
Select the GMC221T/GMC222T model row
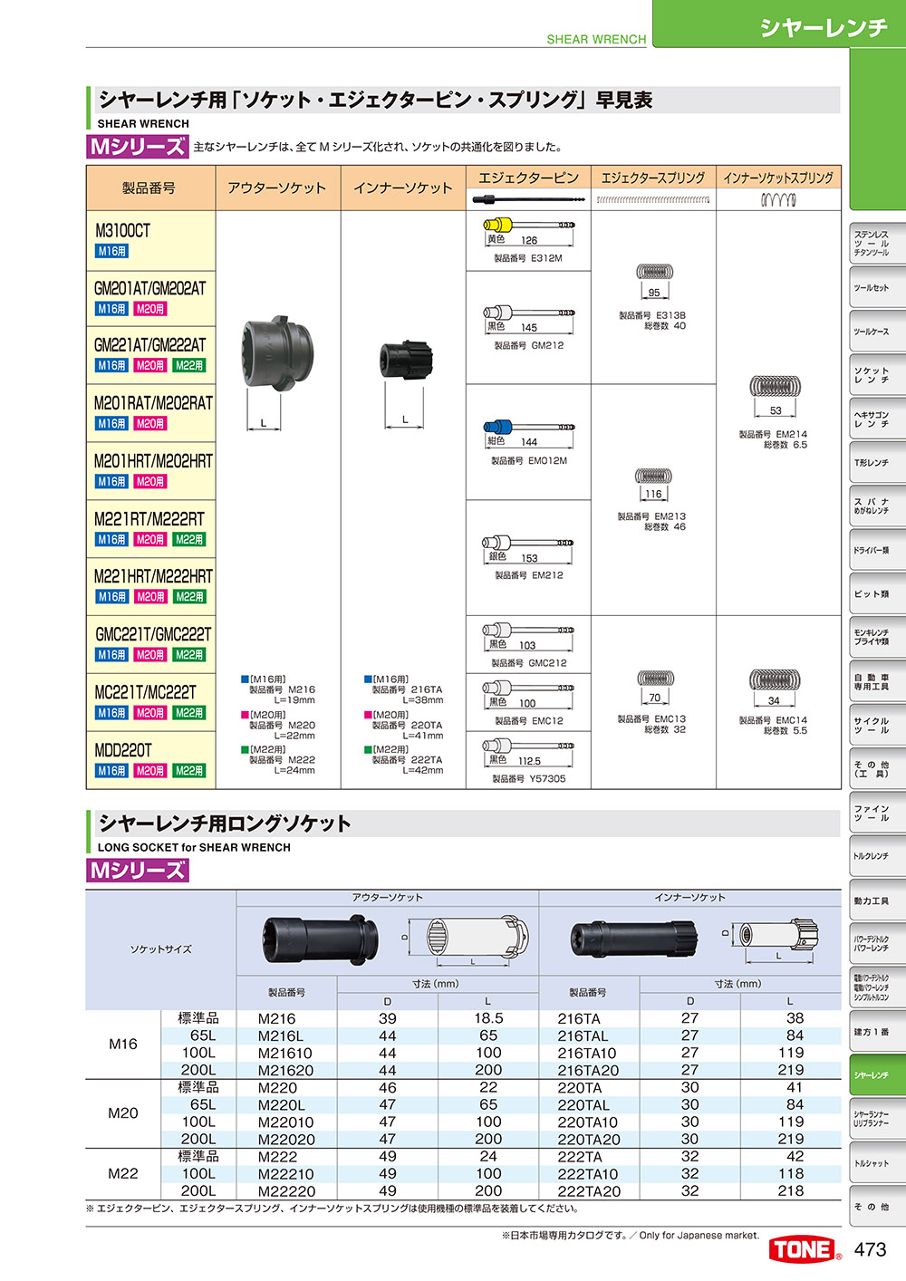[150, 644]
